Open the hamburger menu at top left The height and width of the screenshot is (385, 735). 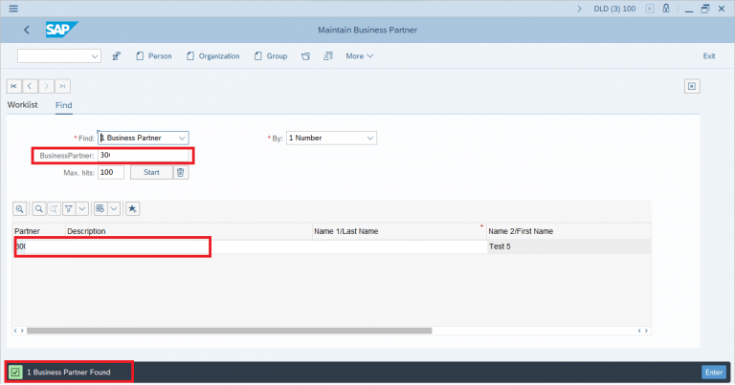pyautogui.click(x=12, y=8)
